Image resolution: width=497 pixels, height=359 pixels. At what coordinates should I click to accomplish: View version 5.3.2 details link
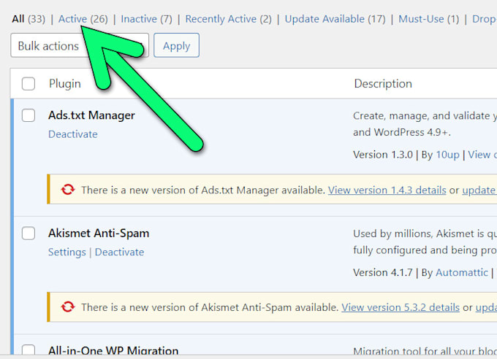401,307
